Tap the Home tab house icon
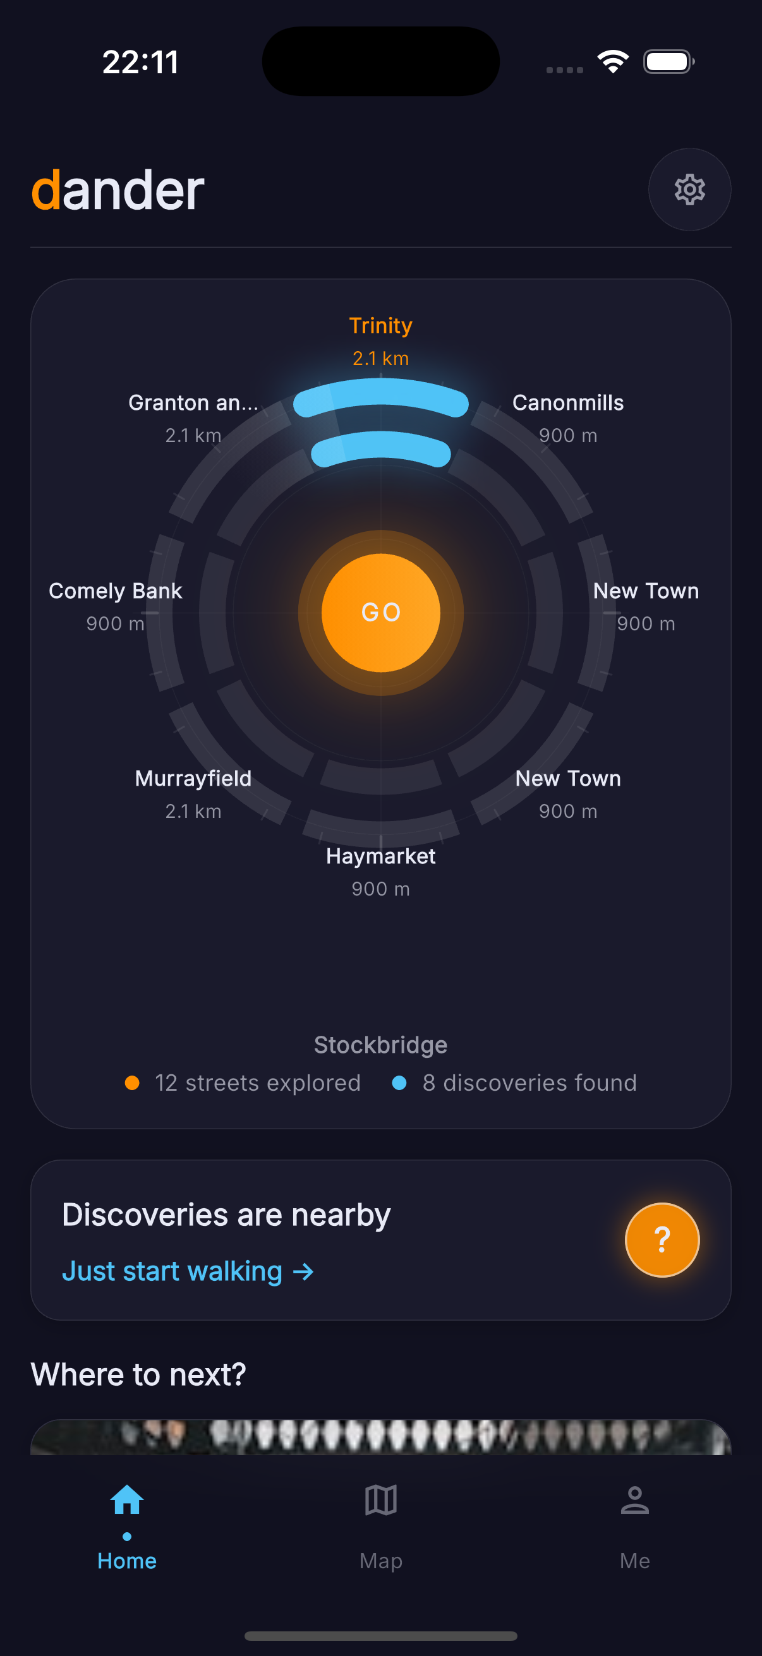 click(x=126, y=1501)
